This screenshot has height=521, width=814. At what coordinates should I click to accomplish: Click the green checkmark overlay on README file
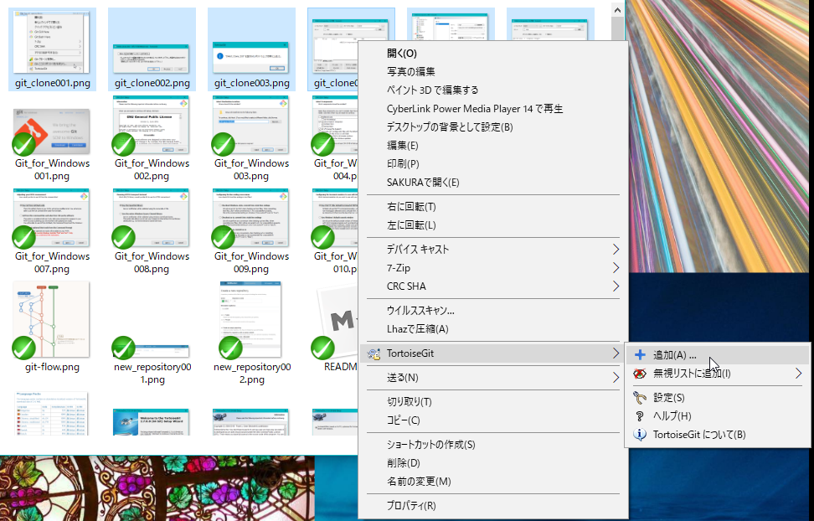pos(323,346)
